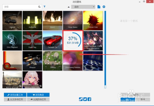Minimize the 浏览壁纸 window
This screenshot has height=106, width=154.
140,2
